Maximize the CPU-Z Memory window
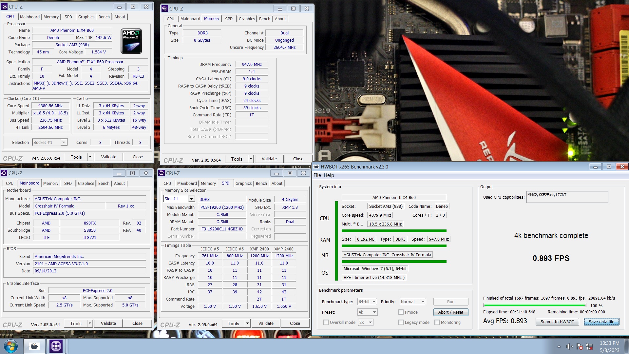Image resolution: width=629 pixels, height=354 pixels. (293, 9)
